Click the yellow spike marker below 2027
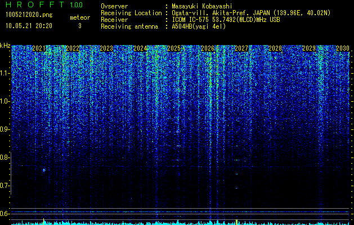Image resolution: width=354 pixels, height=225 pixels. coord(236,222)
